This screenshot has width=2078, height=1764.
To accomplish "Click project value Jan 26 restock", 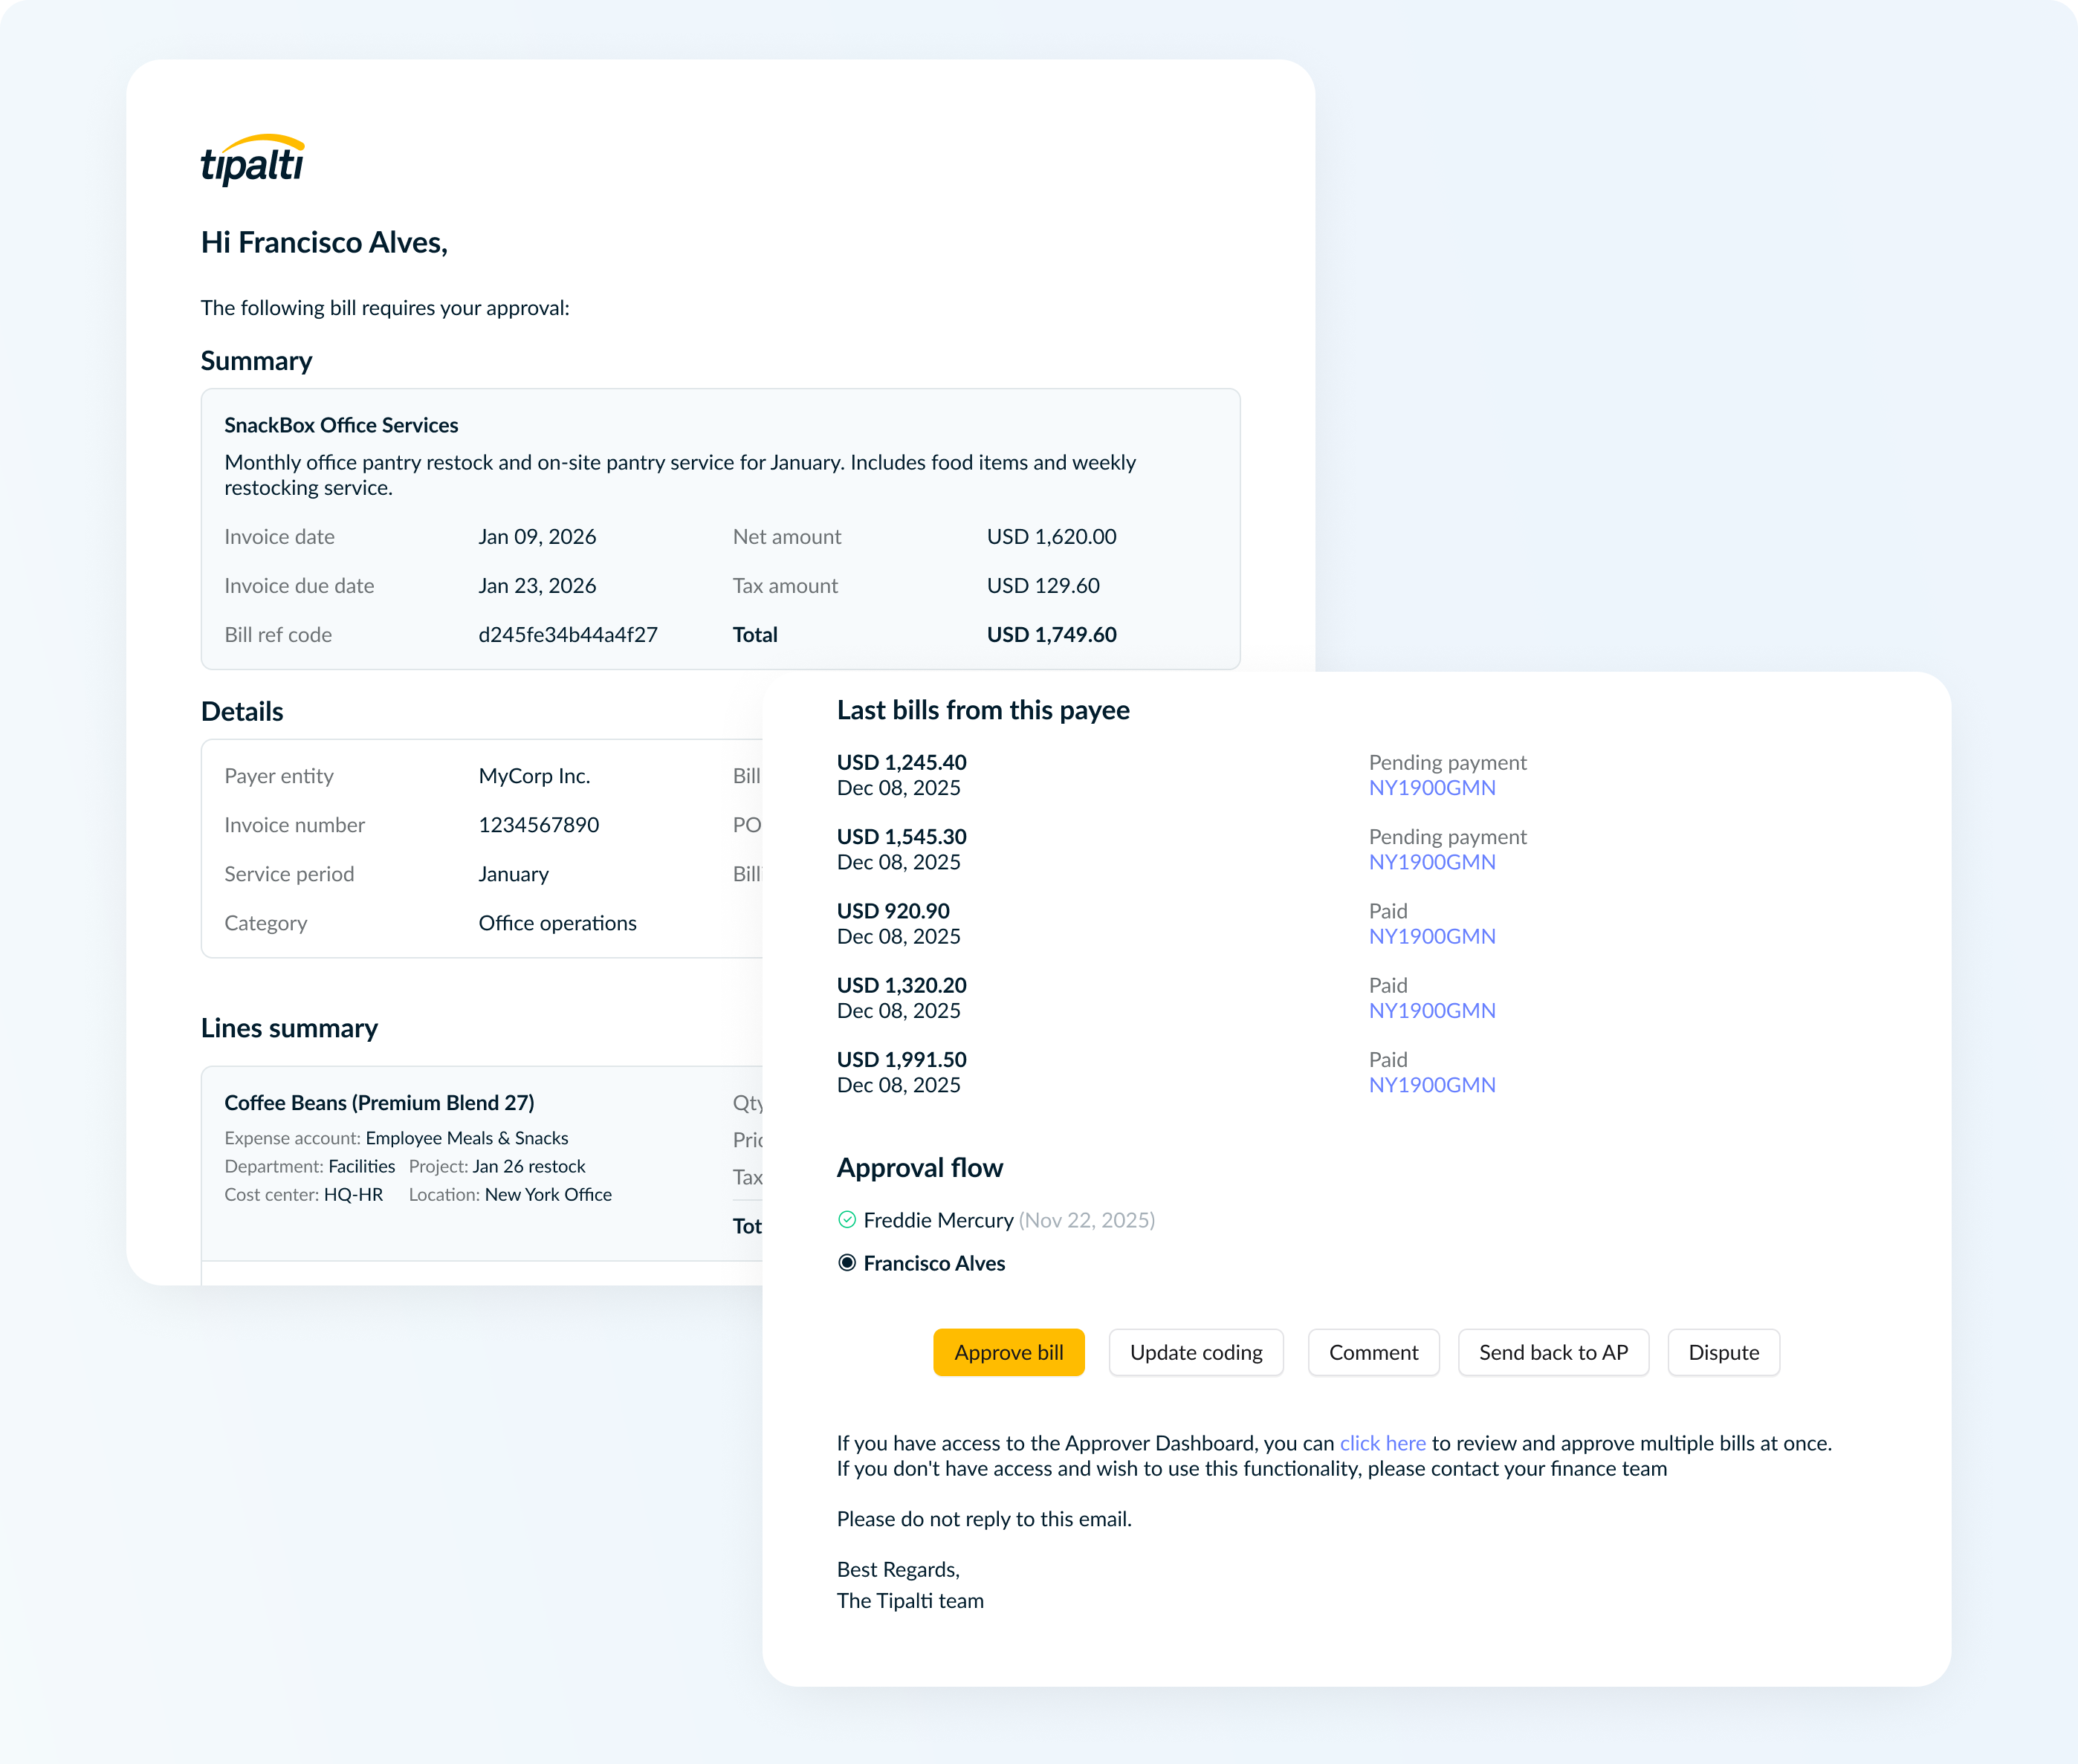I will tap(528, 1166).
